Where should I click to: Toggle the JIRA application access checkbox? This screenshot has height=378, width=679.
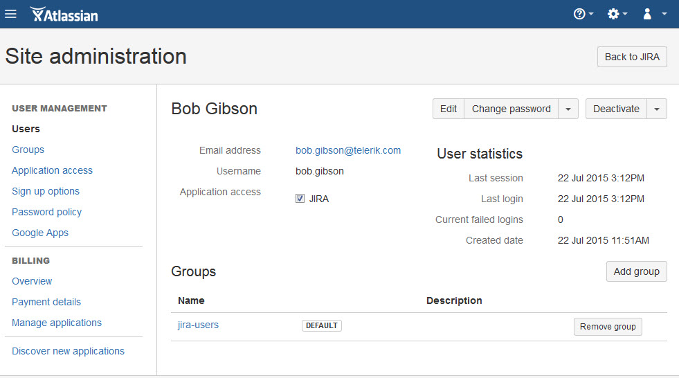(x=300, y=199)
